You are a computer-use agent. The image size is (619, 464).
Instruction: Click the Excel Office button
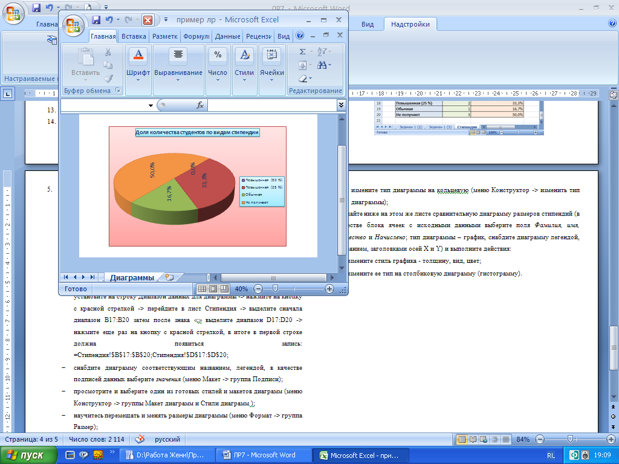tap(73, 25)
